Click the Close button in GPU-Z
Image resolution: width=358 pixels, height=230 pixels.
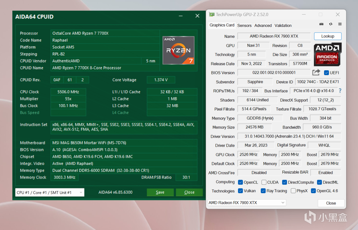(331, 203)
